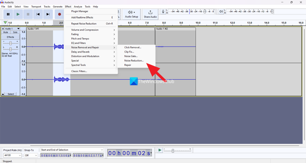306x163 pixels.
Task: Skip to end of the project
Action: 48,14
